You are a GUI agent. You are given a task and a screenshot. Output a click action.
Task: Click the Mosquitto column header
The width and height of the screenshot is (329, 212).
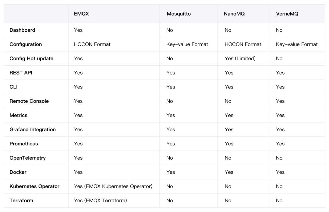[179, 14]
